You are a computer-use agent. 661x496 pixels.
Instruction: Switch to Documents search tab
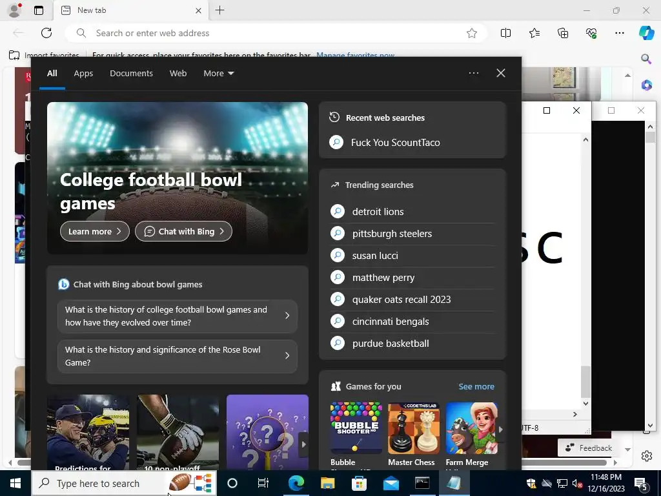(x=131, y=73)
